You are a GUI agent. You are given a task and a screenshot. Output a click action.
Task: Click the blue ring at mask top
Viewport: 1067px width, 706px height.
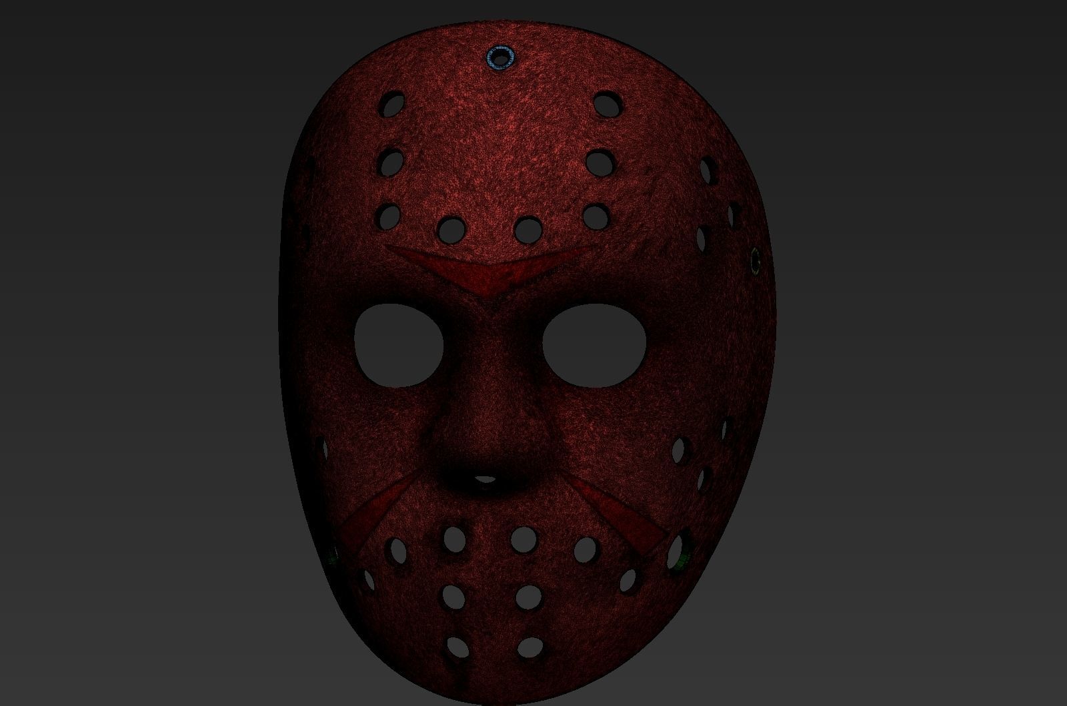coord(499,57)
